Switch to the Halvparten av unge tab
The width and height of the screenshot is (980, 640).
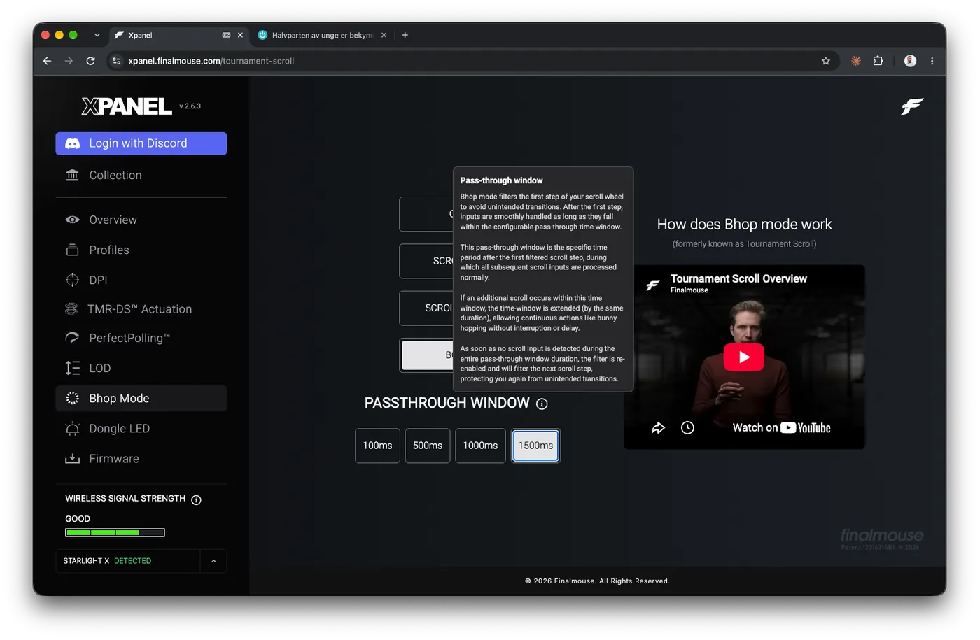(x=322, y=35)
